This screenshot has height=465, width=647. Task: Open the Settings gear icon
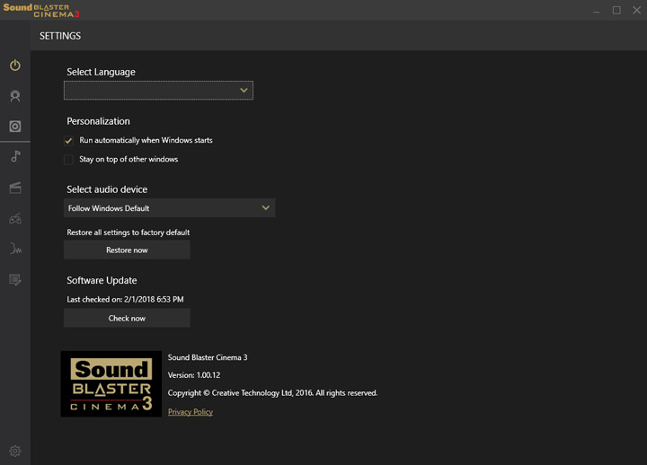15,451
